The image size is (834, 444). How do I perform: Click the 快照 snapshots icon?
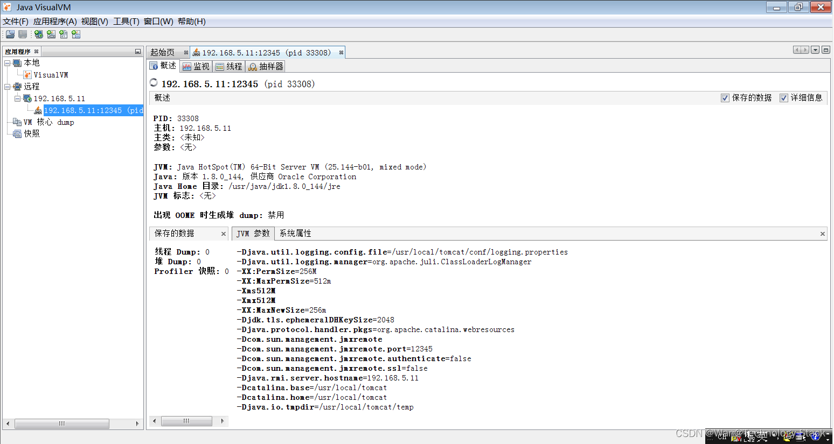pos(17,133)
